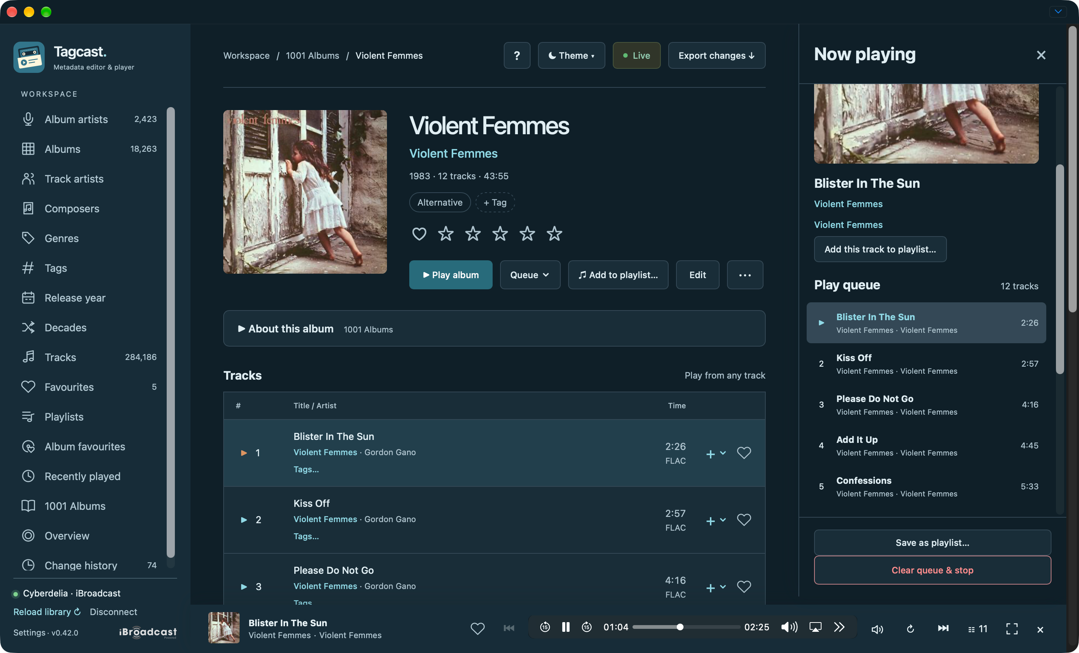
Task: Open the add menu for Blister In The Sun
Action: tap(716, 453)
